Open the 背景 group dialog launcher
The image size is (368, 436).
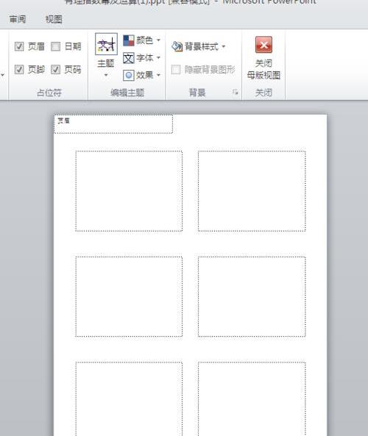236,92
